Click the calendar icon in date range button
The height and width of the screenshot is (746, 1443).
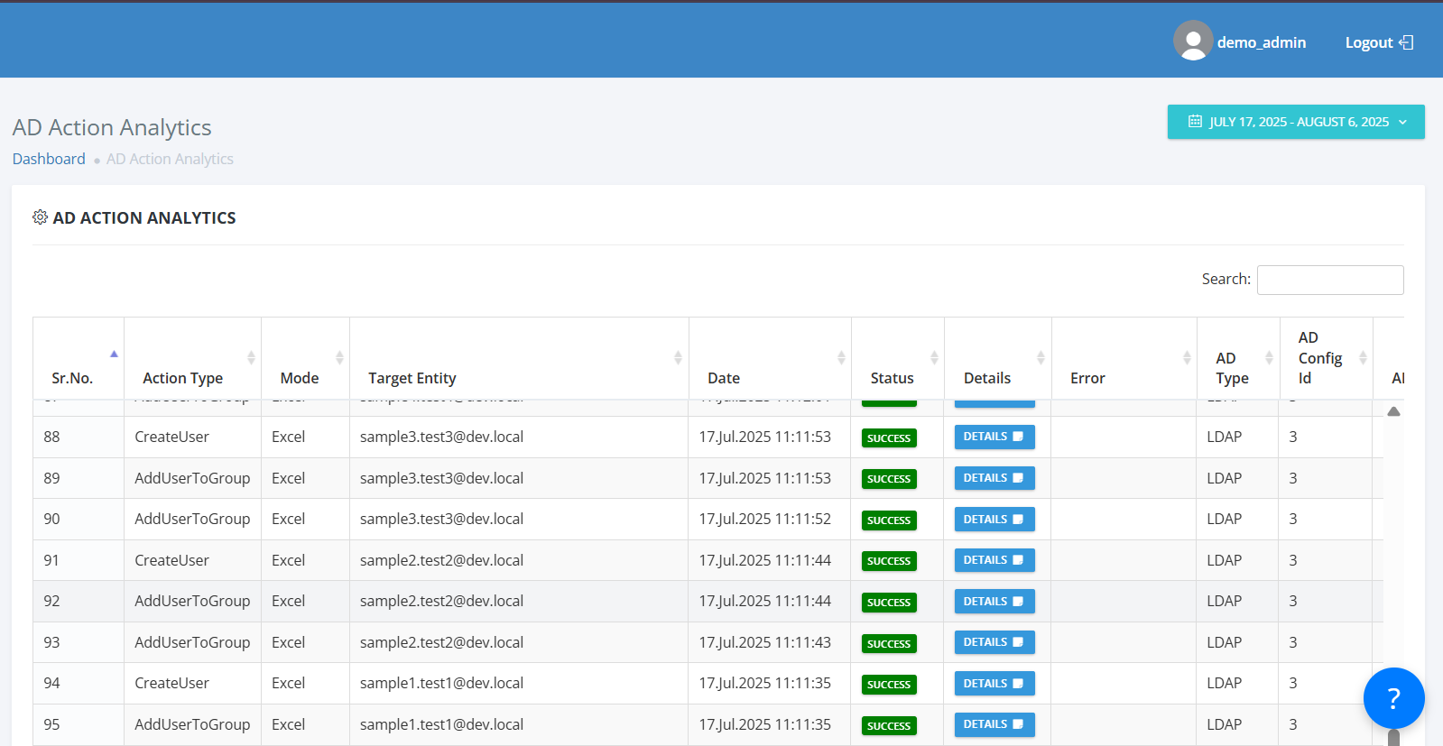point(1195,122)
